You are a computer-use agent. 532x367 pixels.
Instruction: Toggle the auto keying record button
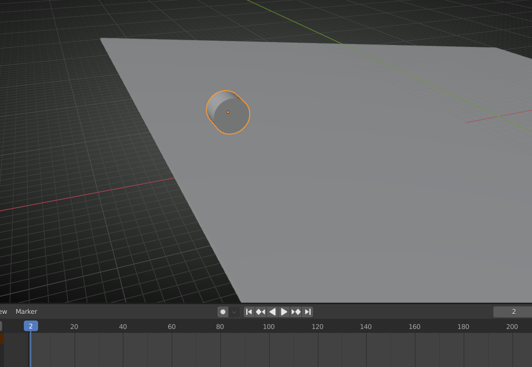pos(223,312)
